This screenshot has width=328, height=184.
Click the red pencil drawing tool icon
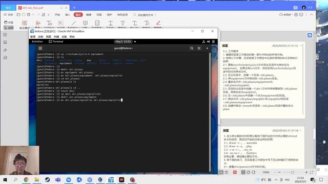point(158,23)
